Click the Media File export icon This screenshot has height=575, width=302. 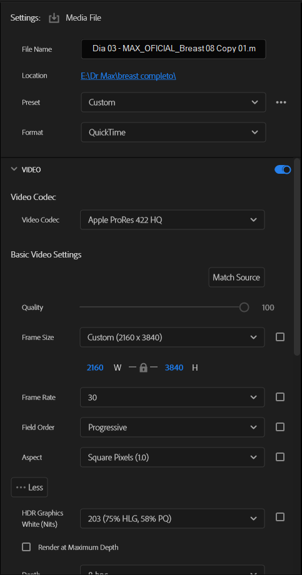coord(54,17)
